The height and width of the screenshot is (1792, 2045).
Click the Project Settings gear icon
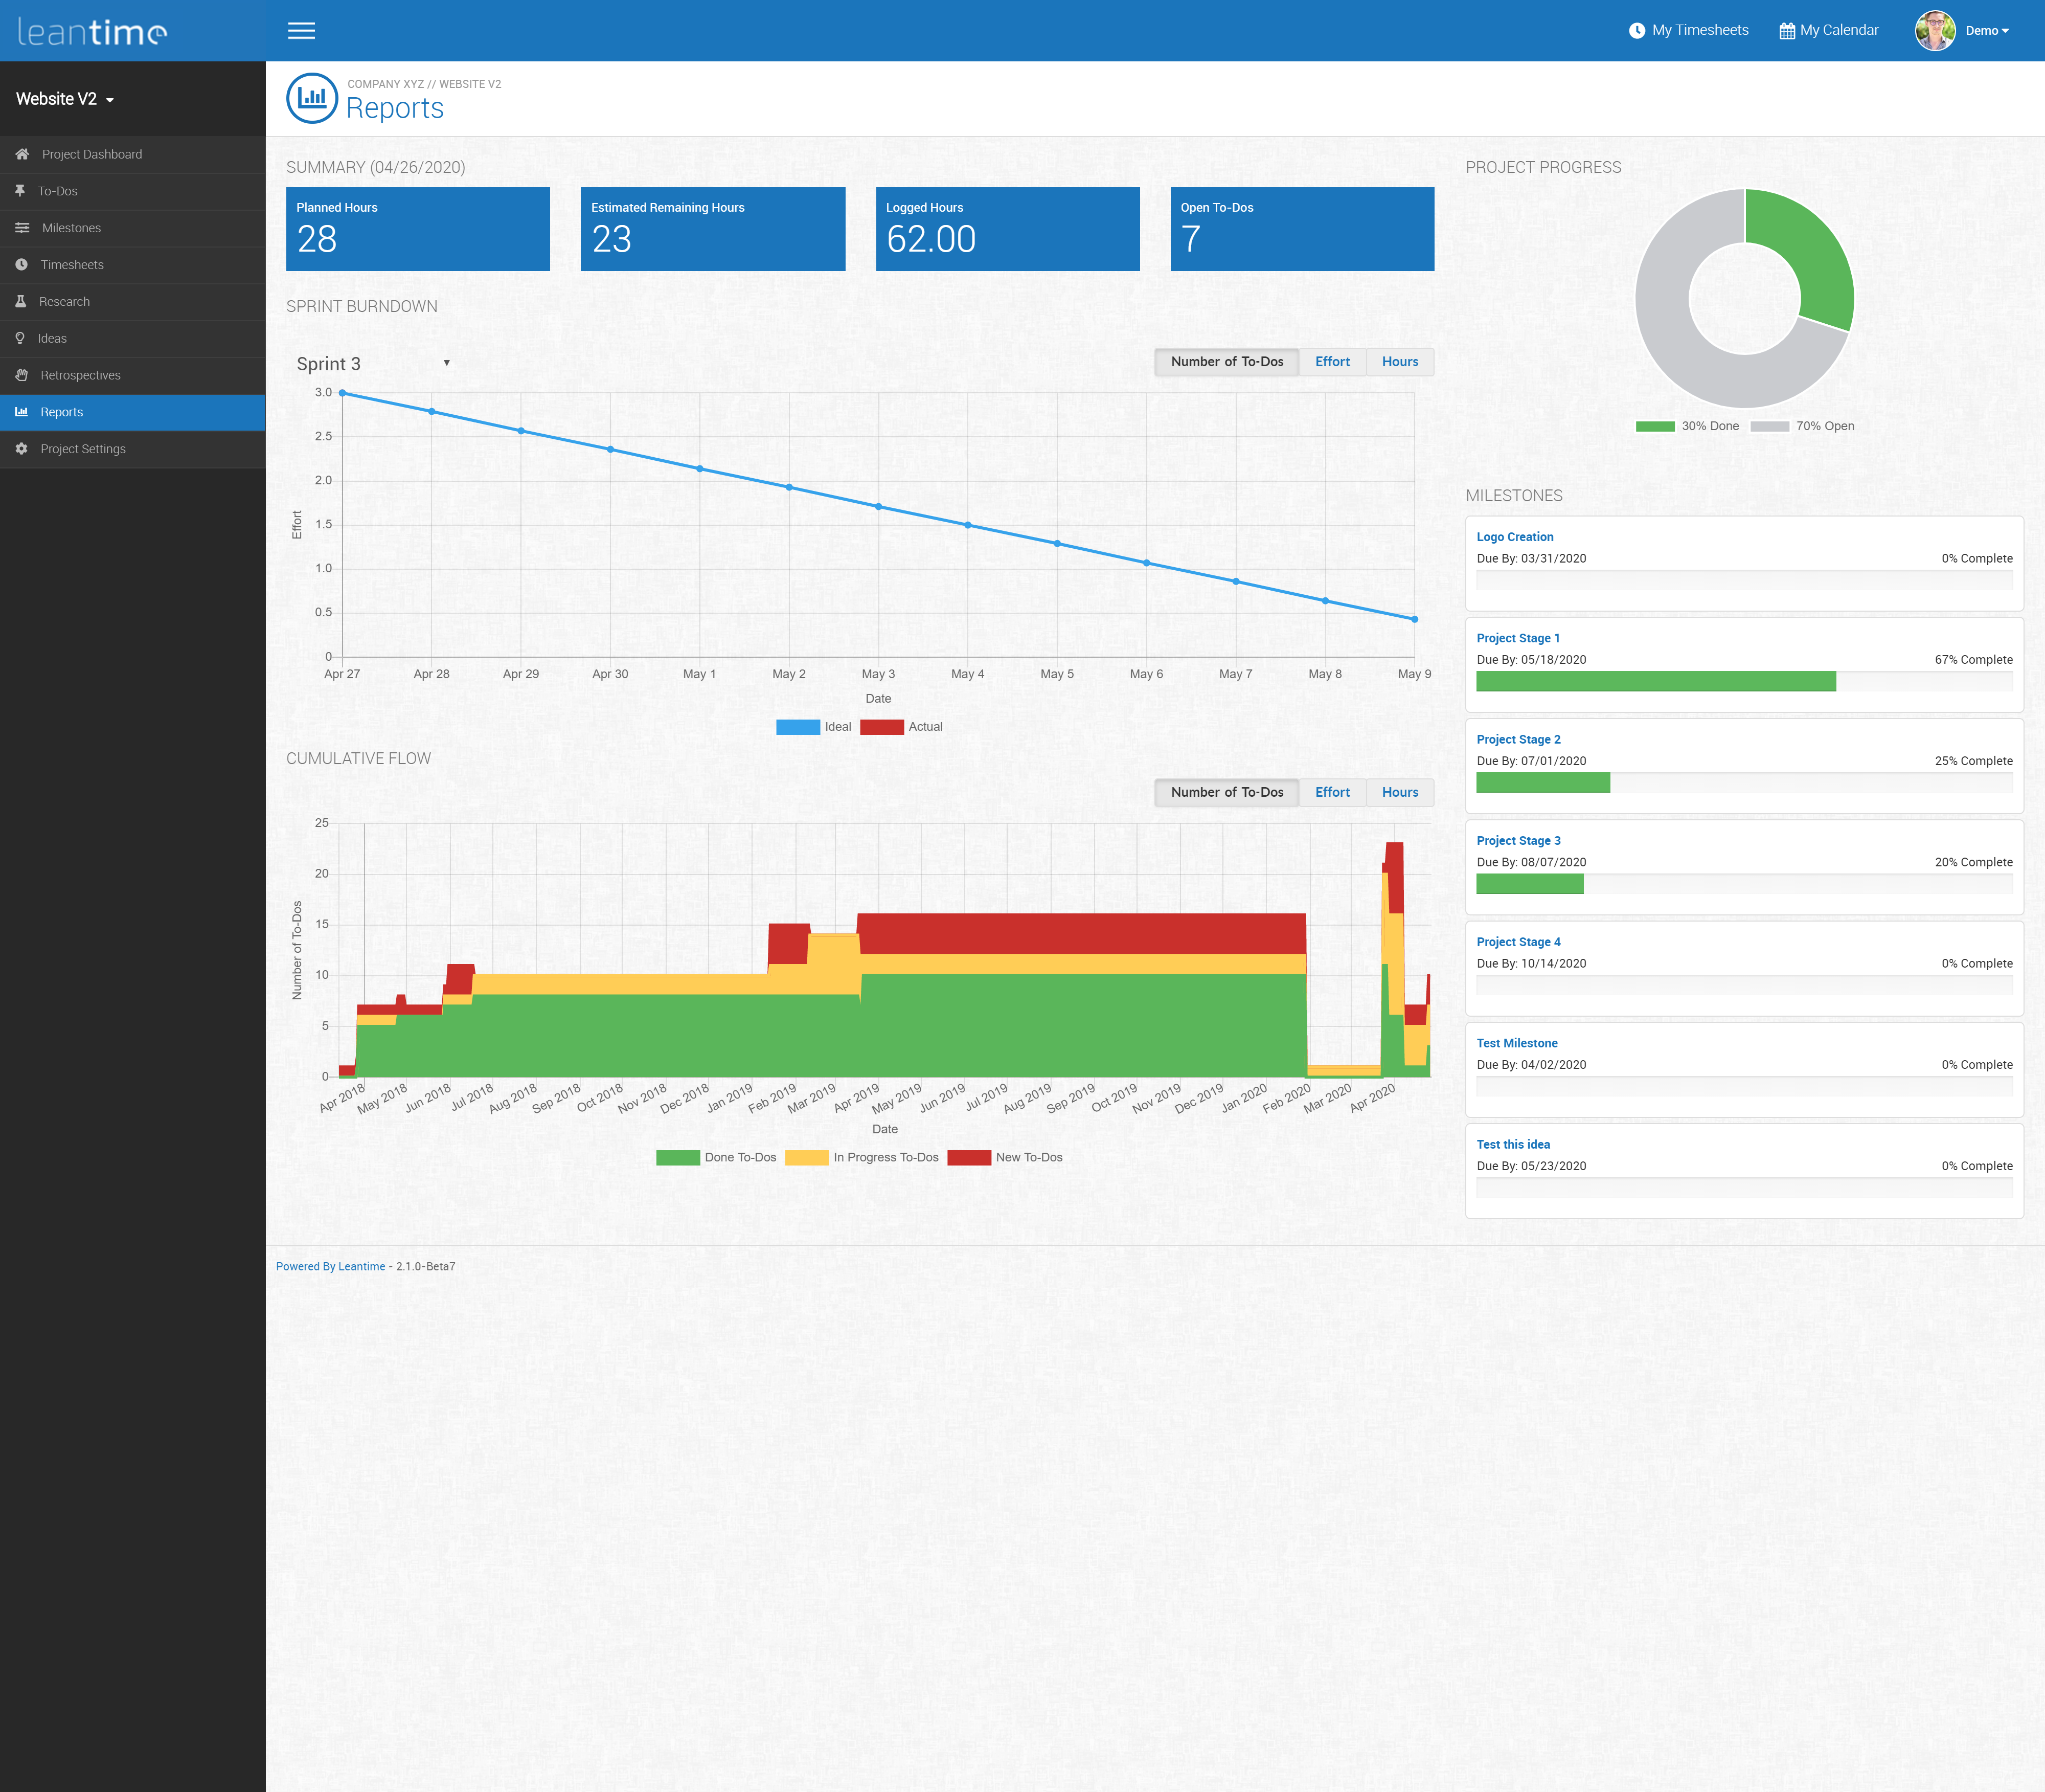[21, 449]
